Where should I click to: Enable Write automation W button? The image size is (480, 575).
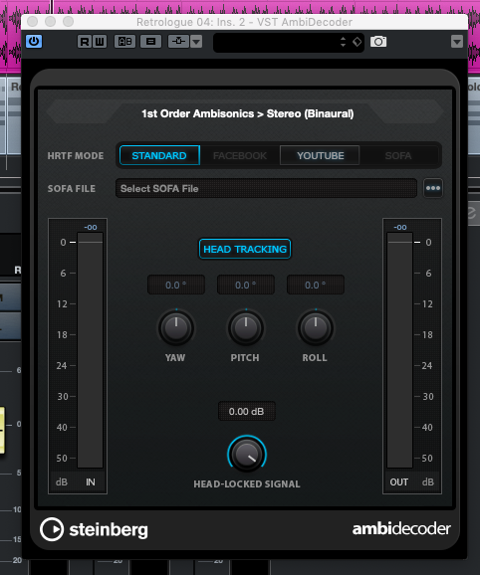[100, 42]
